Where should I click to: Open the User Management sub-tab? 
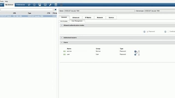(x=77, y=21)
